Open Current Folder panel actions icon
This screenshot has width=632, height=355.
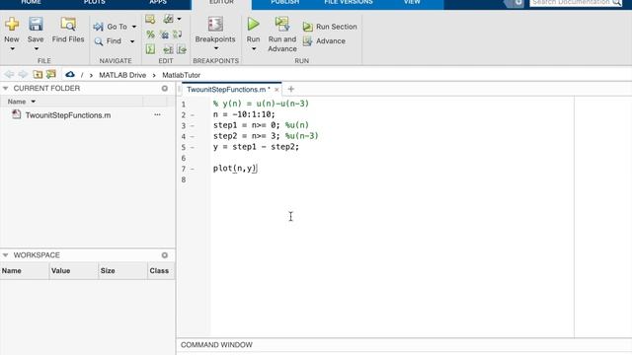pos(165,88)
